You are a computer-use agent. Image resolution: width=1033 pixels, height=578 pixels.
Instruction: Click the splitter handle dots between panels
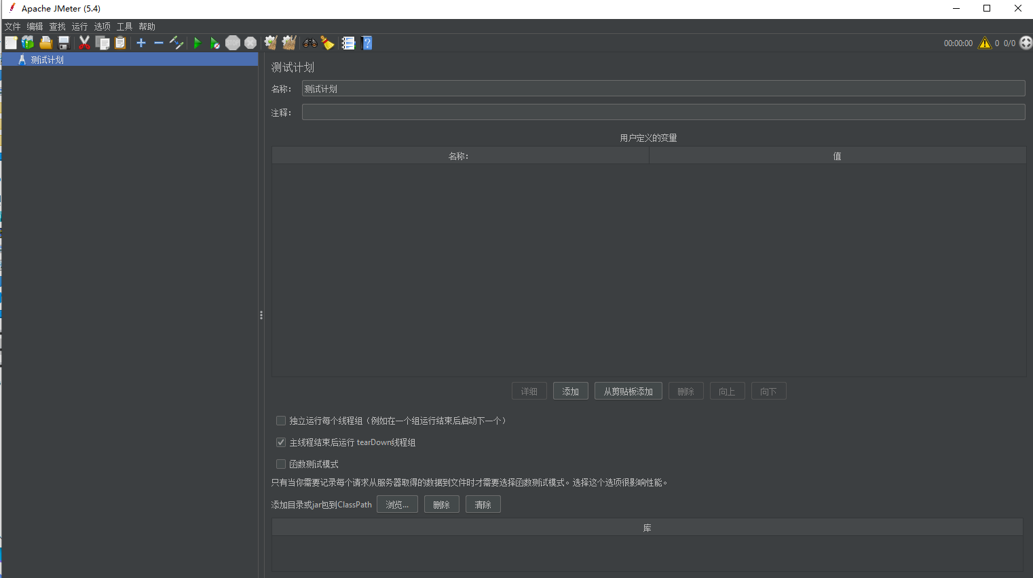(261, 315)
